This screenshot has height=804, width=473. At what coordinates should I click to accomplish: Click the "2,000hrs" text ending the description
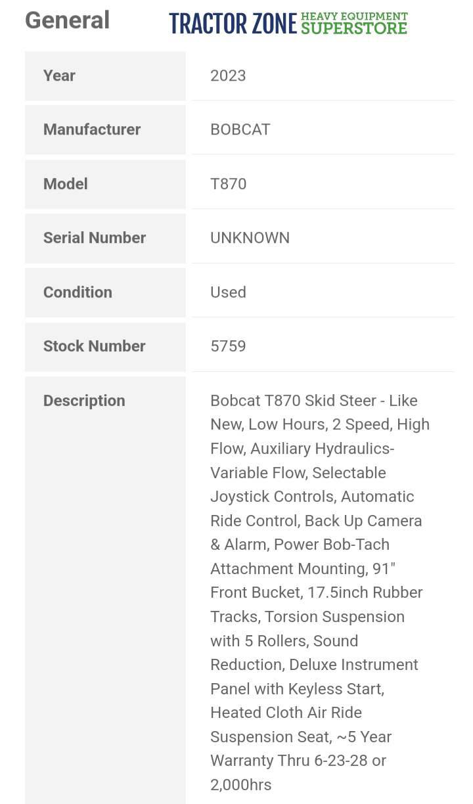pyautogui.click(x=240, y=785)
